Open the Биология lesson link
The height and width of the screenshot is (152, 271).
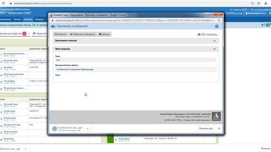[8, 138]
